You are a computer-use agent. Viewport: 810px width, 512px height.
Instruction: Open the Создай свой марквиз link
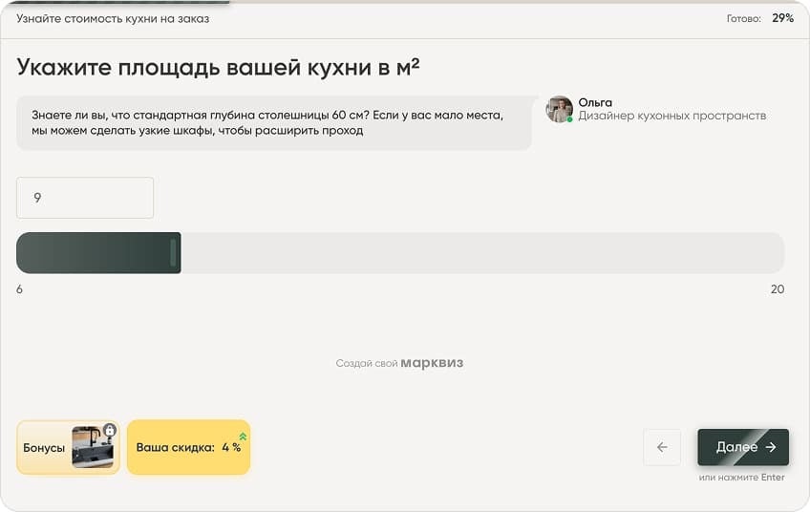click(x=399, y=363)
